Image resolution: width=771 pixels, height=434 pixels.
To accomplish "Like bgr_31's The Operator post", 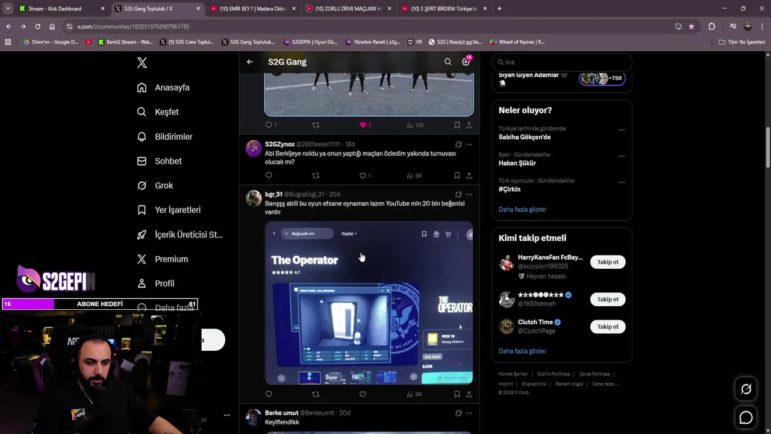I will [363, 394].
